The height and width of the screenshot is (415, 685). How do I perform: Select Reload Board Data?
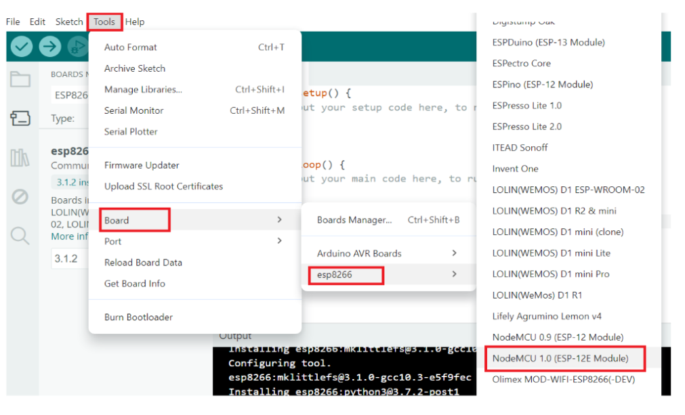click(x=195, y=262)
